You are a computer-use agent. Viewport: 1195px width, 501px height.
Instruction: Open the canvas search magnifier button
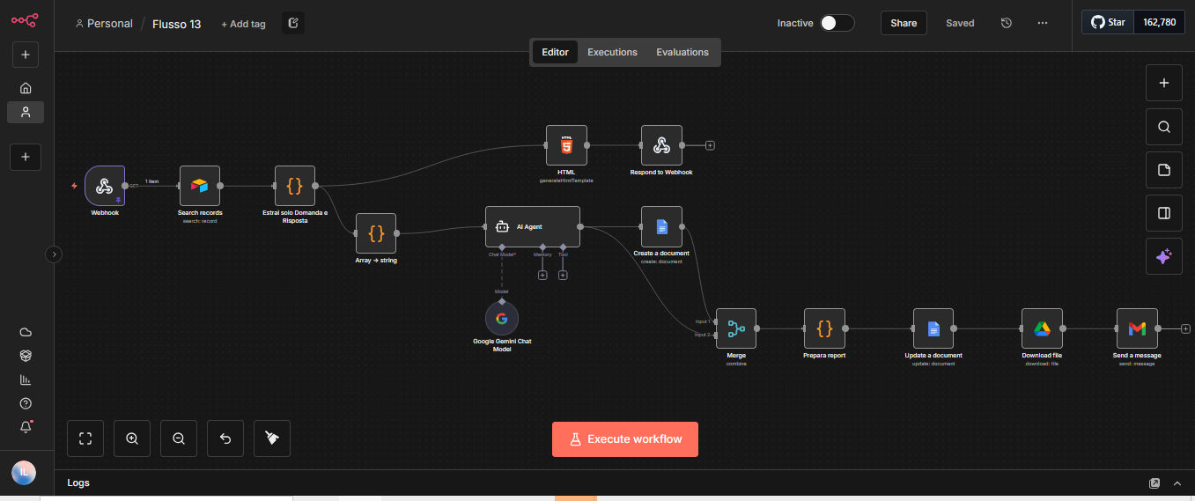1164,127
